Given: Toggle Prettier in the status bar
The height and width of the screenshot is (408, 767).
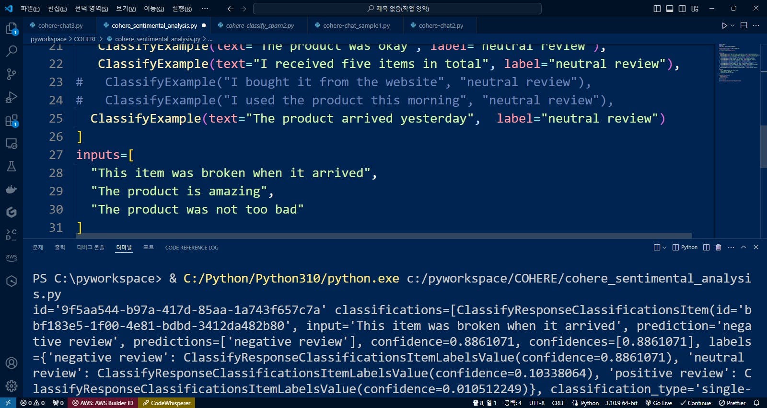Looking at the screenshot, I should [732, 403].
